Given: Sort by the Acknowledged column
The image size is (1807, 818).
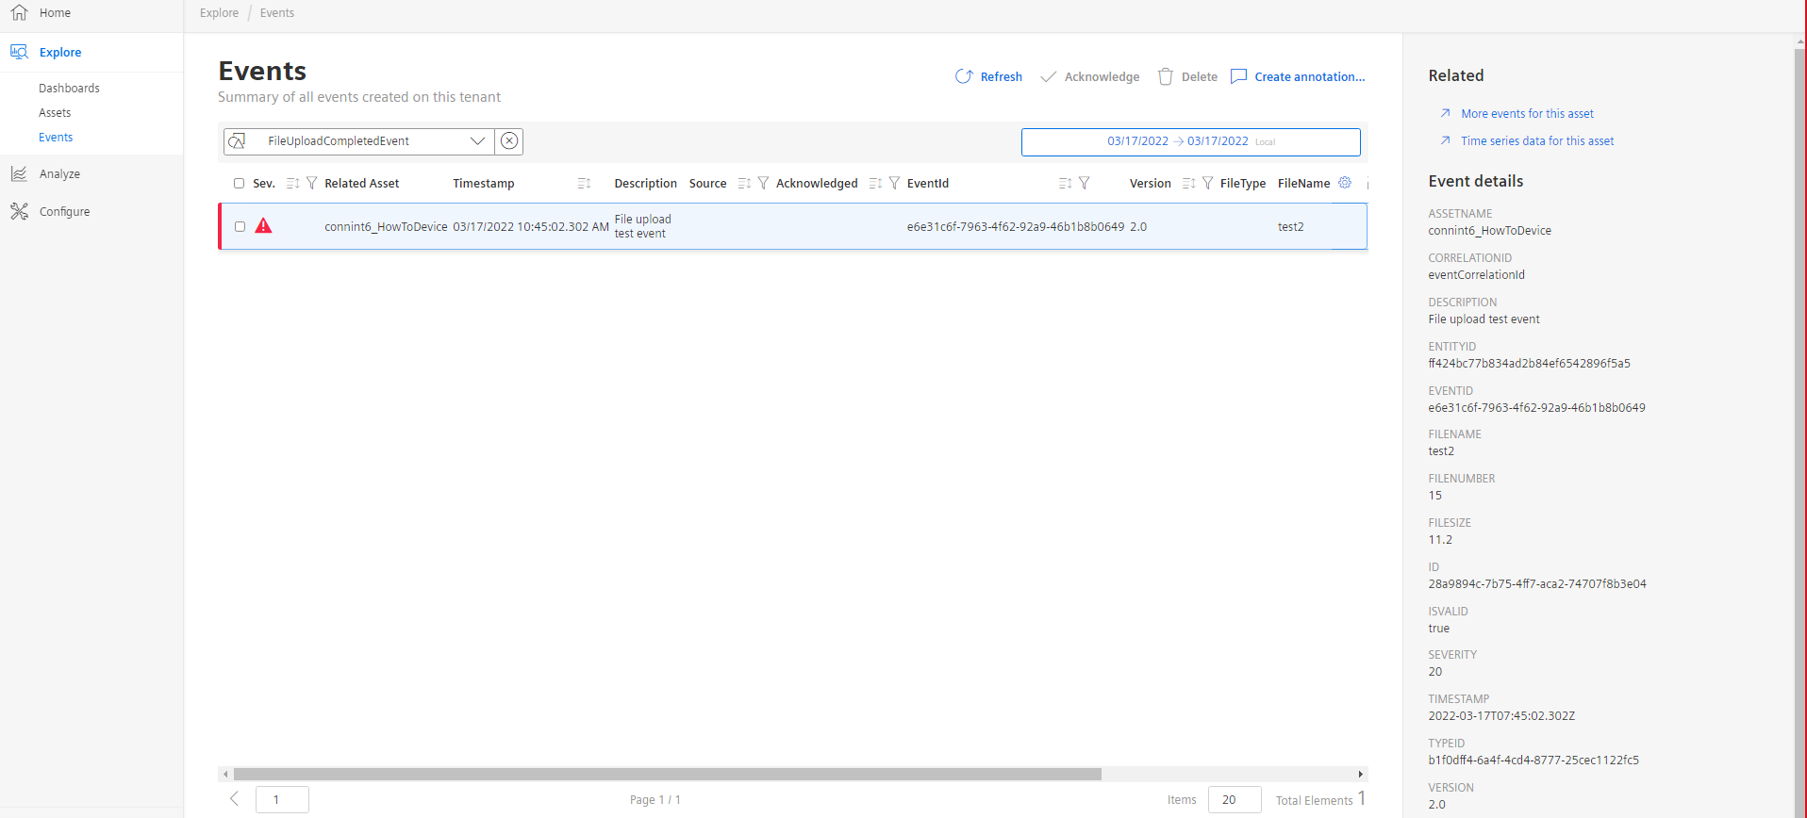Looking at the screenshot, I should point(875,184).
